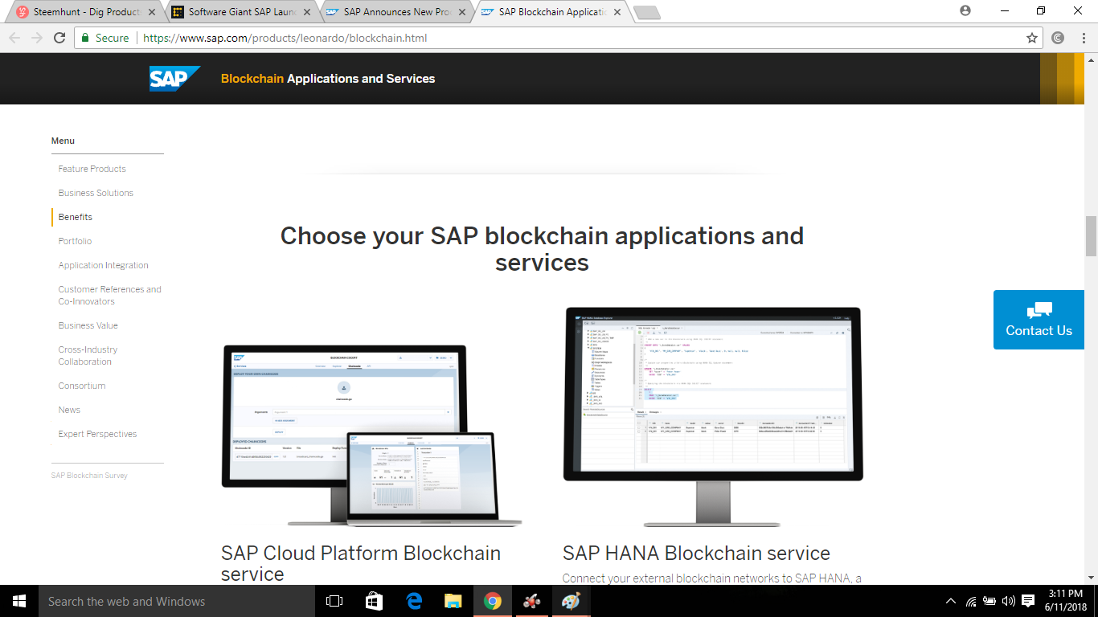Click the scrollbar up arrow
The image size is (1098, 617).
click(1091, 59)
